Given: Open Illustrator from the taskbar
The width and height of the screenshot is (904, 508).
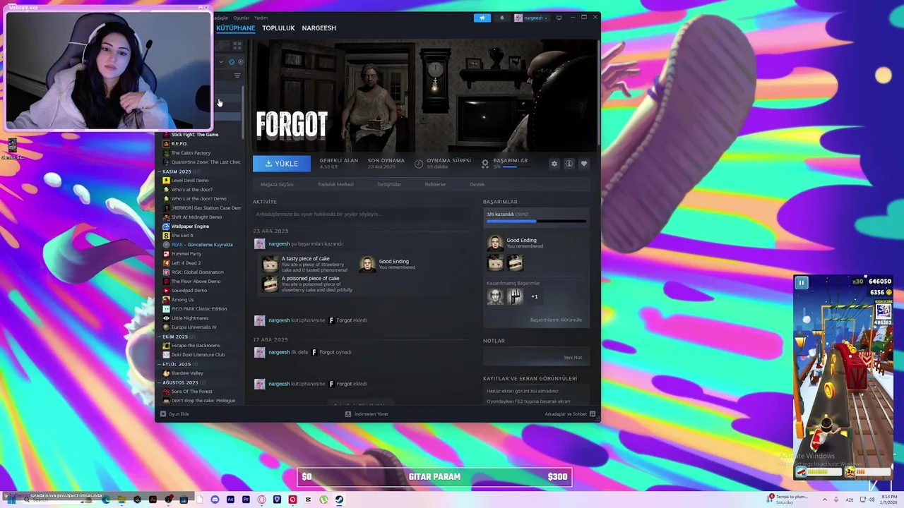Looking at the screenshot, I should tap(153, 500).
